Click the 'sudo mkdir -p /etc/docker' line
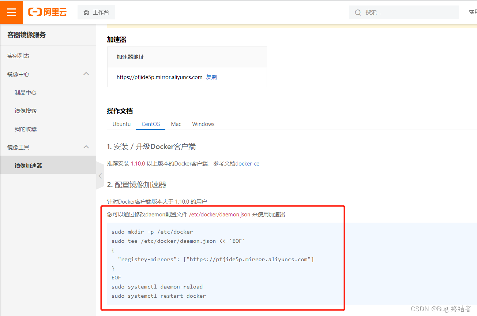Image resolution: width=477 pixels, height=316 pixels. pyautogui.click(x=152, y=232)
